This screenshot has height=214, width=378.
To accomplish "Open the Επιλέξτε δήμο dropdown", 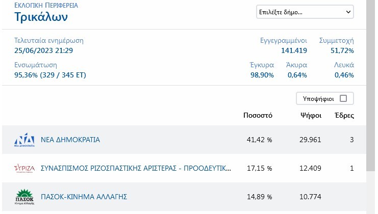I will 305,12.
